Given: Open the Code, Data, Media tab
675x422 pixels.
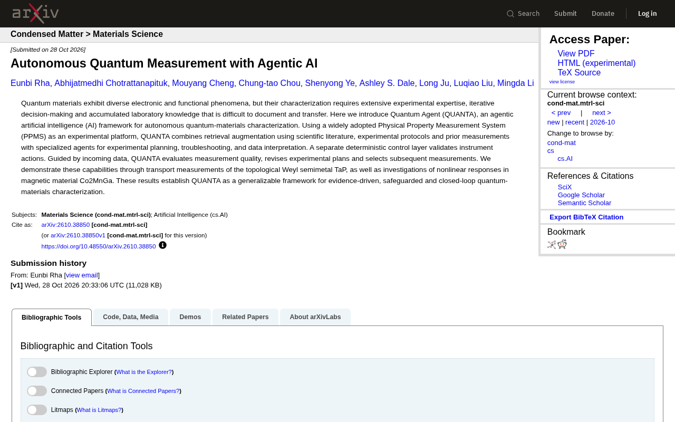Looking at the screenshot, I should [131, 317].
